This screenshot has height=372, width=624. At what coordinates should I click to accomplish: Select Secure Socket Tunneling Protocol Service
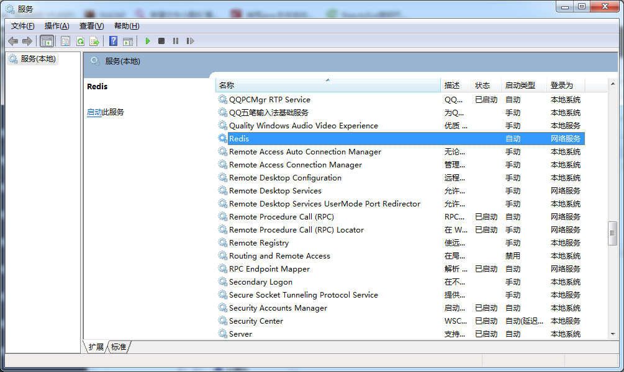pos(303,295)
